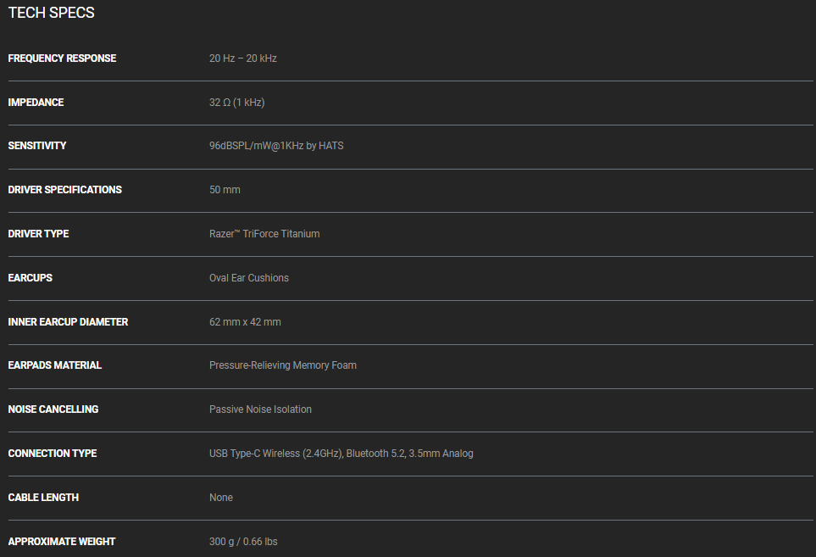Click the IMPEDANCE label
The image size is (816, 557).
36,103
